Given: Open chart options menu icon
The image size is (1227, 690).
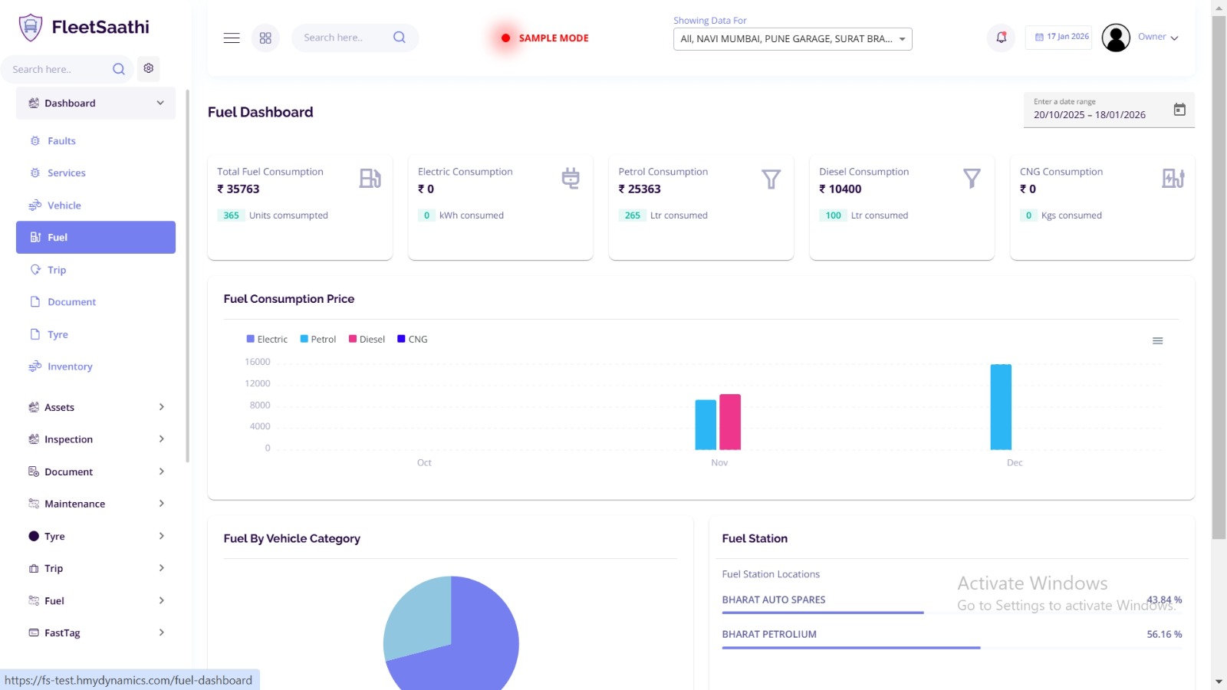Looking at the screenshot, I should [1157, 341].
